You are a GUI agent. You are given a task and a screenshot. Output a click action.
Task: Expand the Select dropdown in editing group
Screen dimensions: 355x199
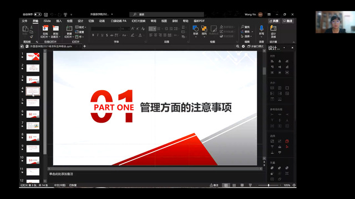[x=246, y=36]
